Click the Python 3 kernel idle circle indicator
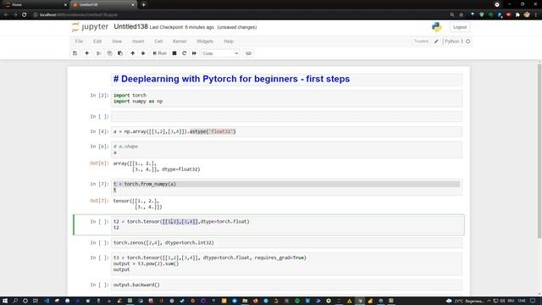 click(468, 42)
